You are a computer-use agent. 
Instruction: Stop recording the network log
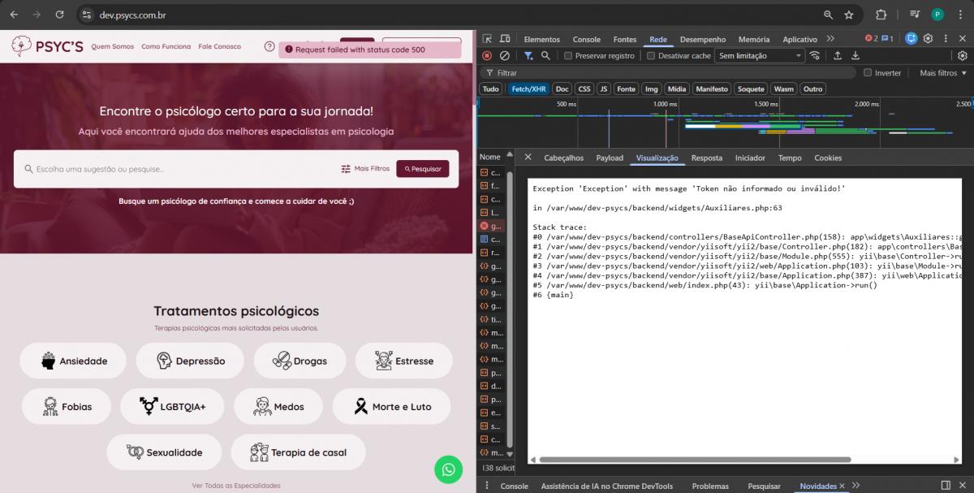[487, 56]
